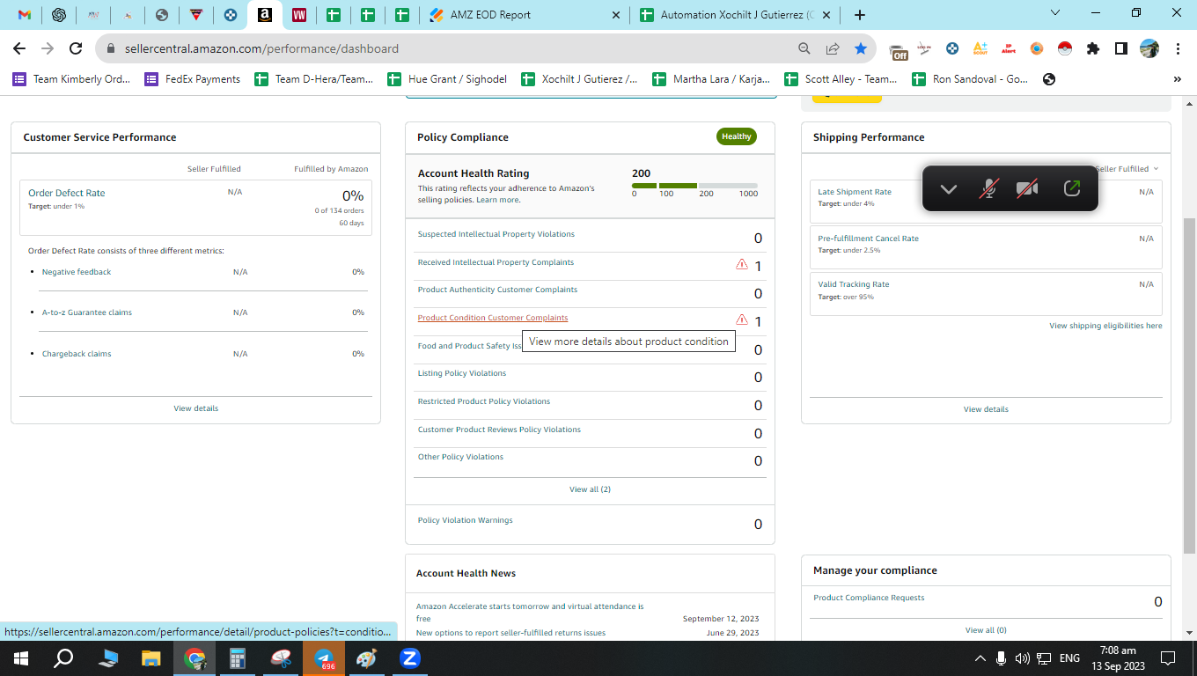Open Team D-Hera/Team... bookmark

click(314, 79)
